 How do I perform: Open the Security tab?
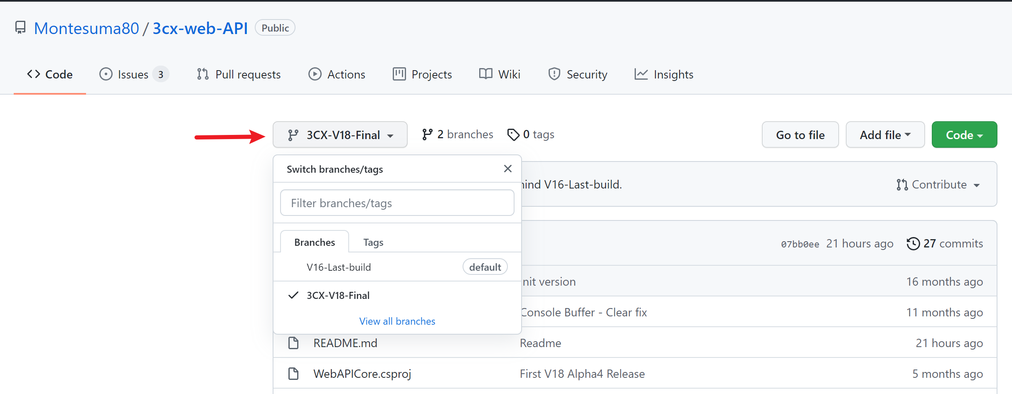(578, 74)
